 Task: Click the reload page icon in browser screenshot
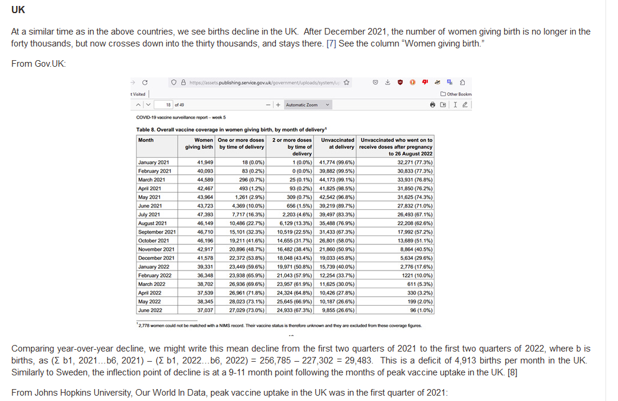pyautogui.click(x=145, y=82)
